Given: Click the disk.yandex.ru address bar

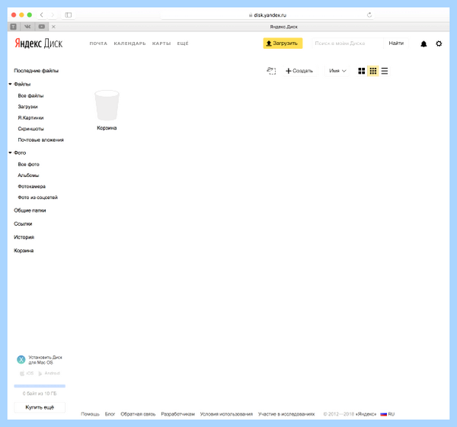Looking at the screenshot, I should 267,15.
